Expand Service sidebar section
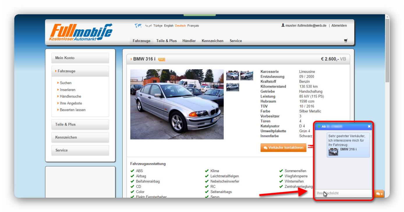 [x=80, y=151]
